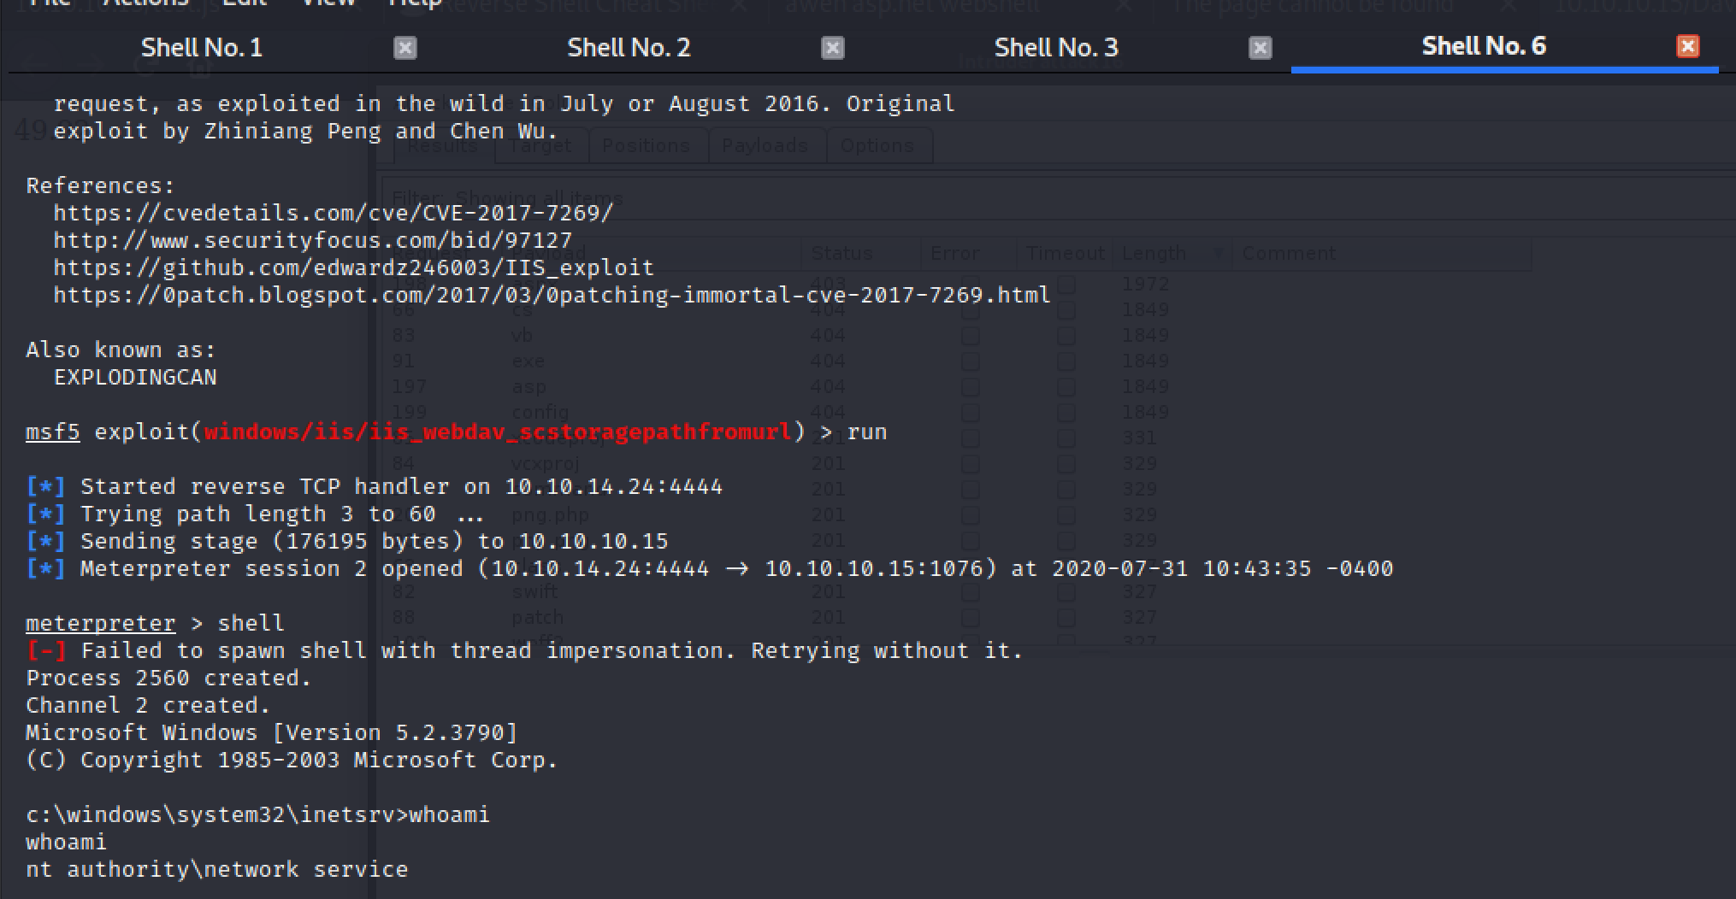1736x899 pixels.
Task: Close the Shell No. 1 tab
Action: 405,48
